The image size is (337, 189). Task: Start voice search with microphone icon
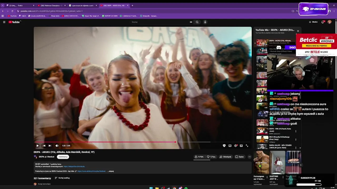click(205, 22)
